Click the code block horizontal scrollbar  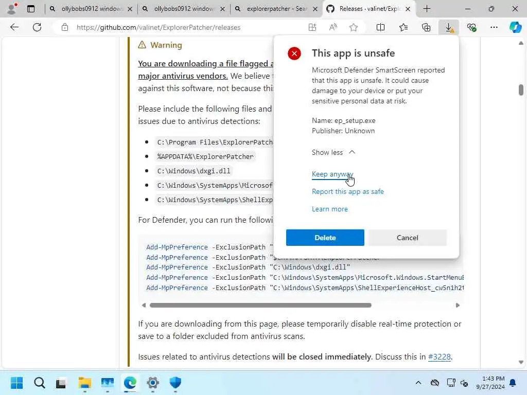[260, 306]
